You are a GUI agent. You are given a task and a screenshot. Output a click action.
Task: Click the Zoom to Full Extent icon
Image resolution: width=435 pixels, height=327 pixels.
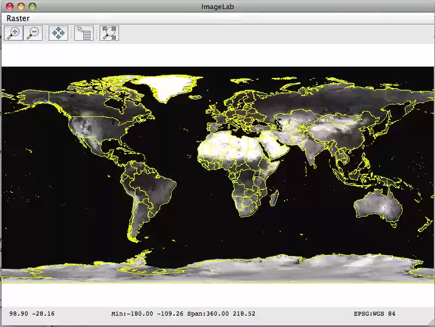109,33
